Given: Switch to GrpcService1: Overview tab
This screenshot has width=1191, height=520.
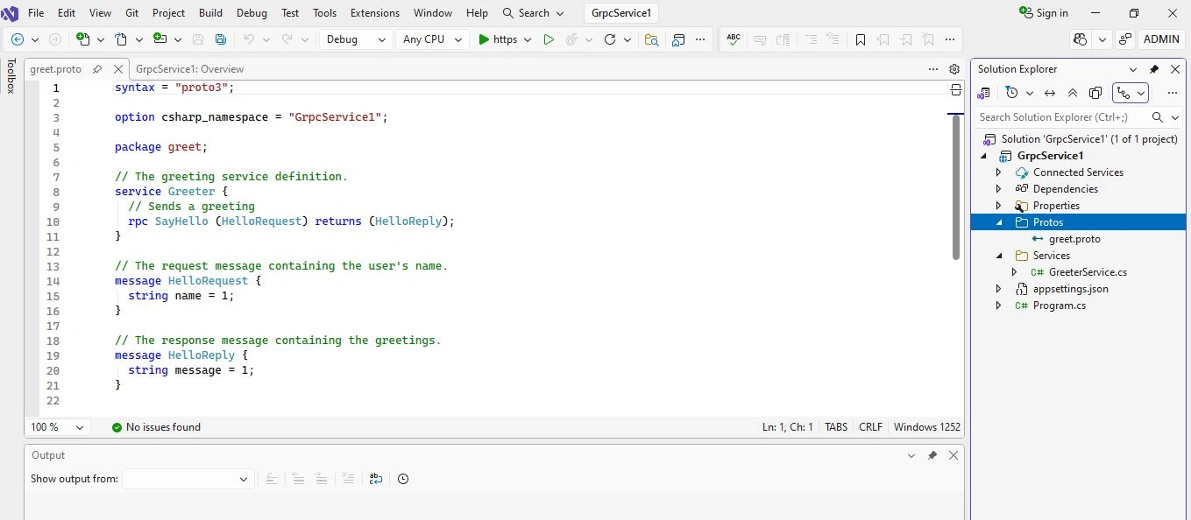Looking at the screenshot, I should tap(189, 69).
